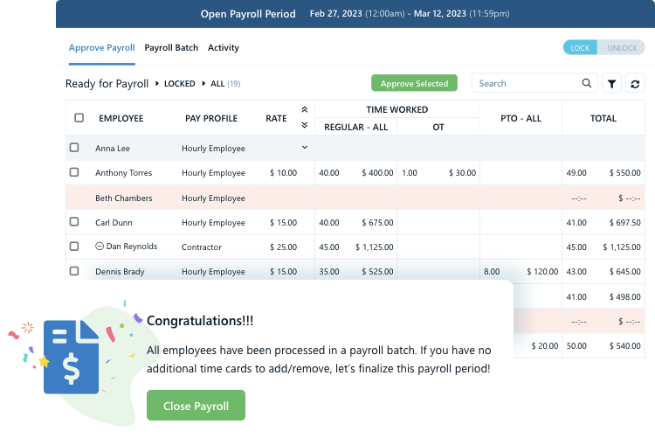Screen dimensions: 655x438
Task: Click the minus icon beside Dan Reynolds
Action: (x=100, y=247)
